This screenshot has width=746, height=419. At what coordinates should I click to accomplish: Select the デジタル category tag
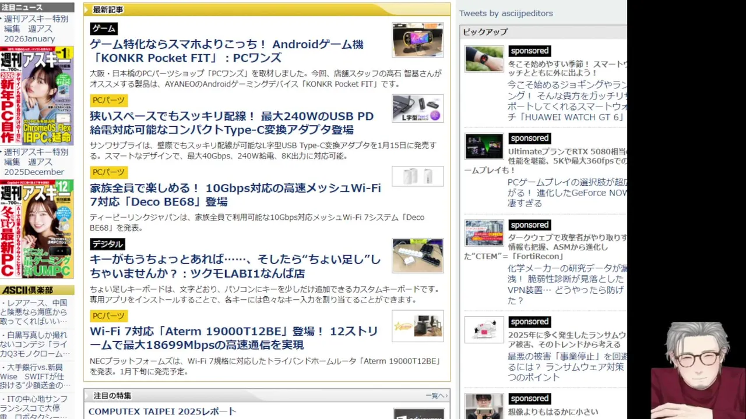(x=107, y=244)
